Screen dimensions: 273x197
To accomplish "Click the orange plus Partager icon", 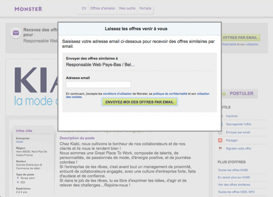I will click(220, 140).
